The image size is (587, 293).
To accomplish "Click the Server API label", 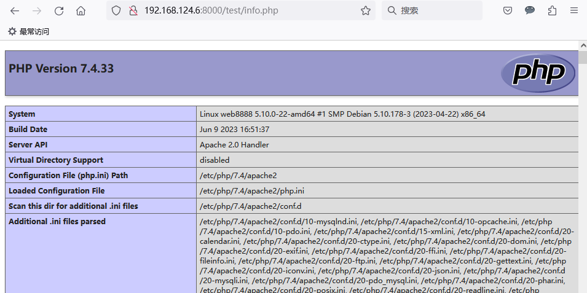I will pyautogui.click(x=28, y=145).
